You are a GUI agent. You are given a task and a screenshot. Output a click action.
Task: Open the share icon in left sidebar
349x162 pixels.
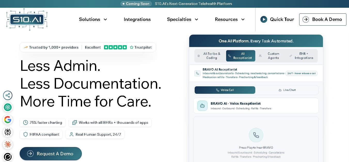click(x=8, y=95)
